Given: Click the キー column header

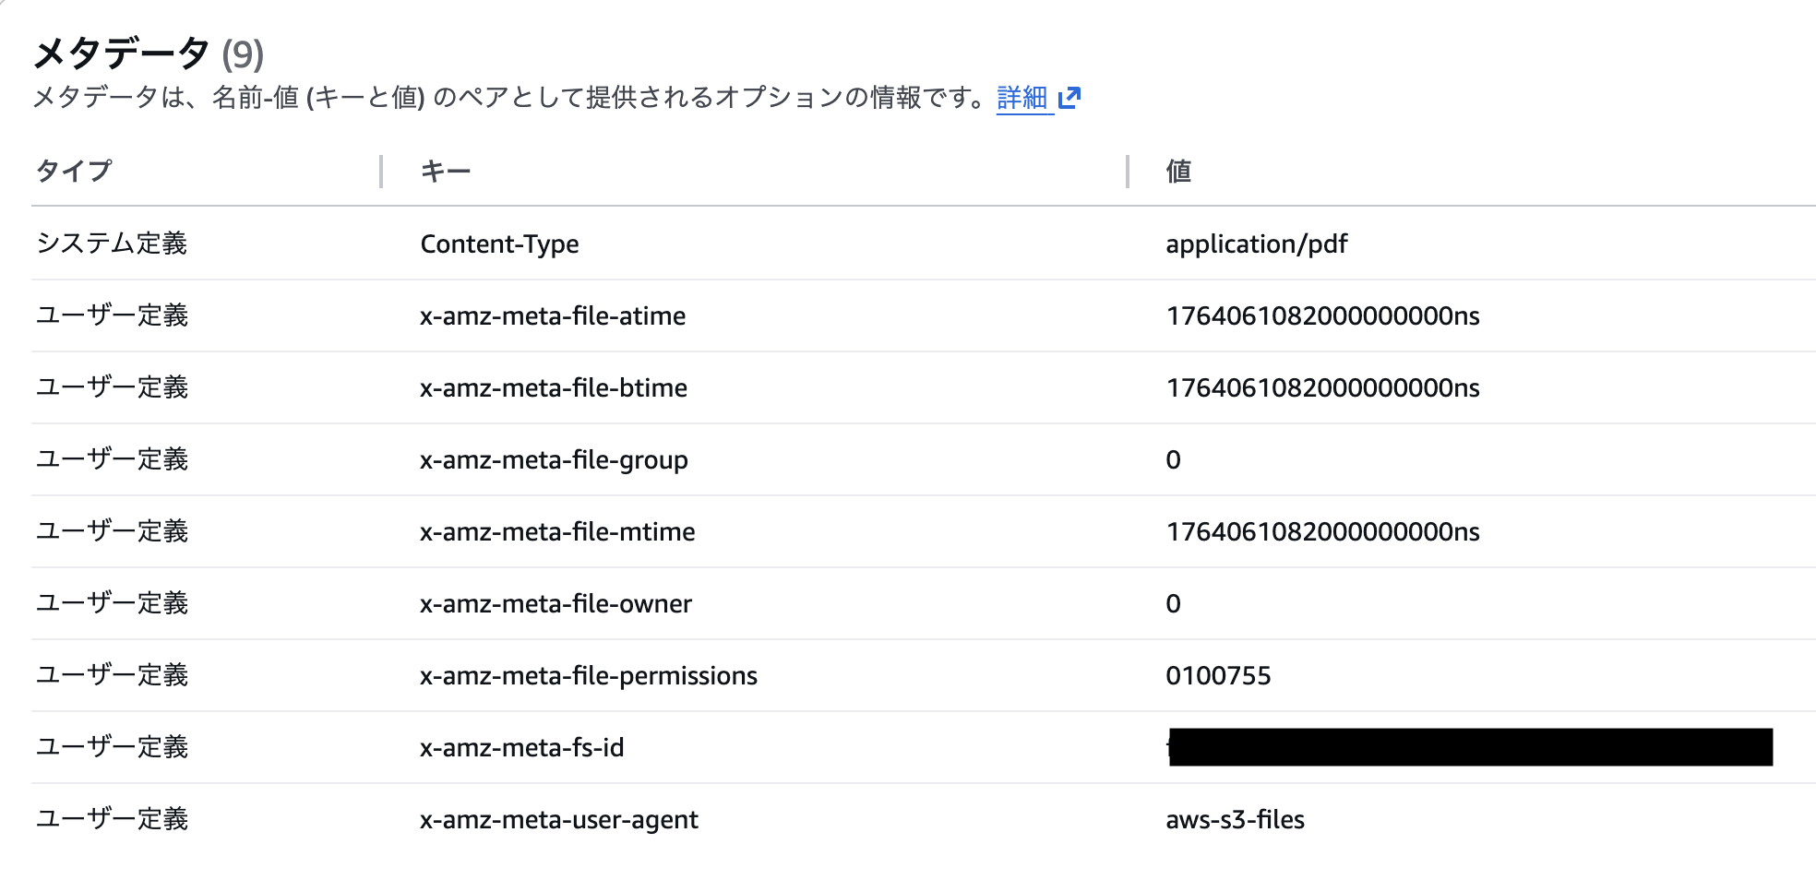Looking at the screenshot, I should pyautogui.click(x=446, y=172).
